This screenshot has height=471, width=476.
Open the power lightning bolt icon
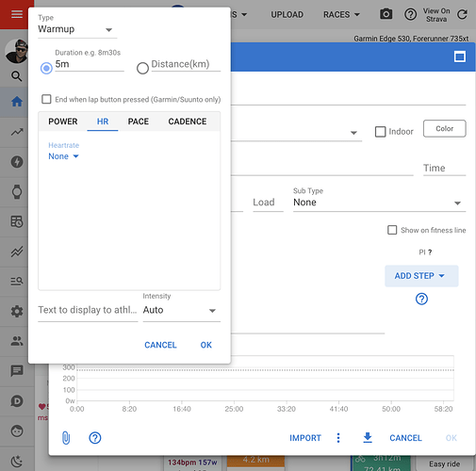[17, 162]
